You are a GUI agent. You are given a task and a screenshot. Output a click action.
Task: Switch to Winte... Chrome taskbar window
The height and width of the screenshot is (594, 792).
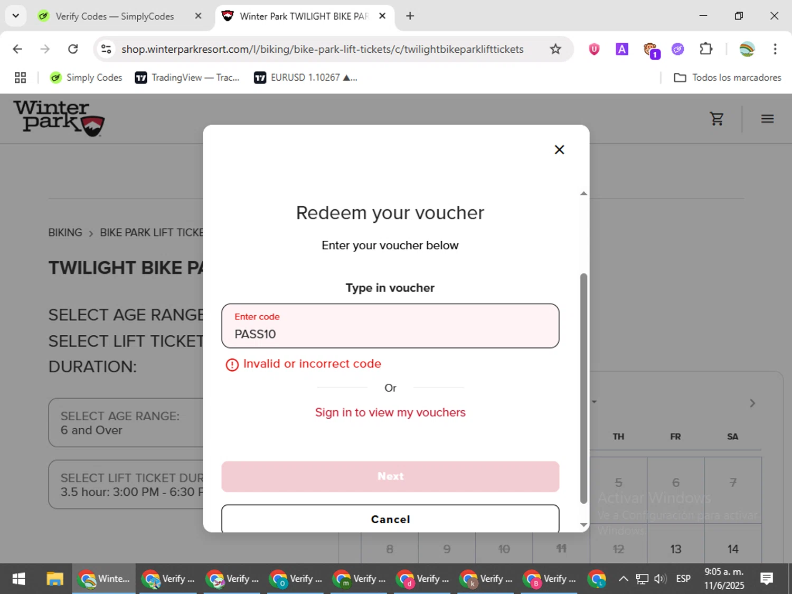tap(104, 579)
